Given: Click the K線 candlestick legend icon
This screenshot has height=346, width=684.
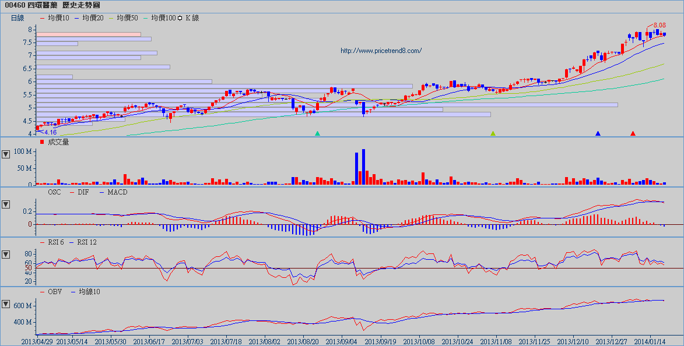Looking at the screenshot, I should [180, 18].
